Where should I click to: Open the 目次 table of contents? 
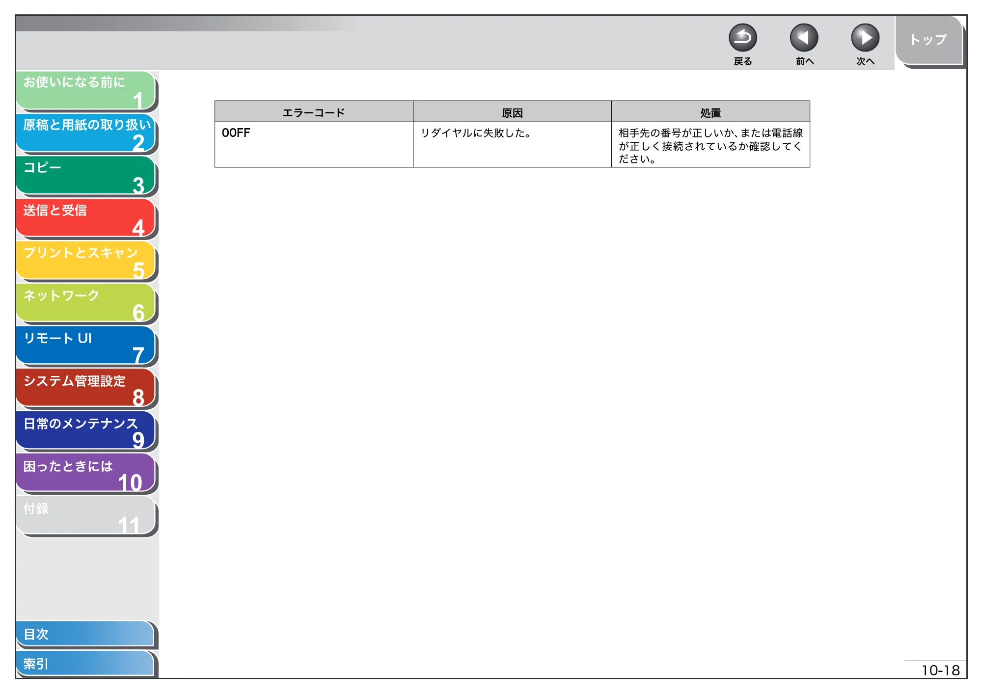pos(85,634)
